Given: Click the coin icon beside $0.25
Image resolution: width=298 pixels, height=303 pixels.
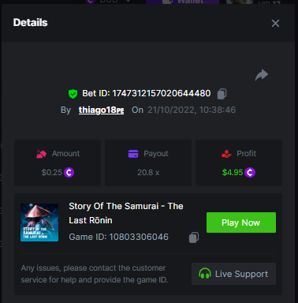Looking at the screenshot, I should coord(69,173).
